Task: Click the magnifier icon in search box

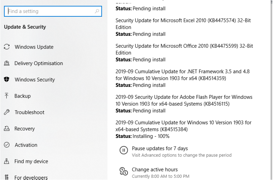Action: tap(97, 11)
